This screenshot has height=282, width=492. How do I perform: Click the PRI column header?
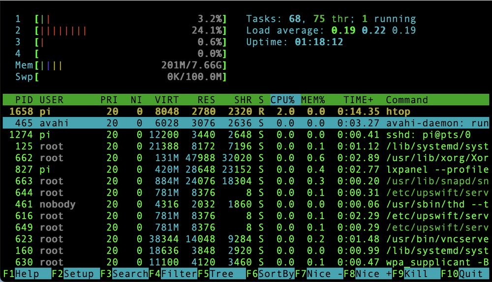(x=109, y=100)
